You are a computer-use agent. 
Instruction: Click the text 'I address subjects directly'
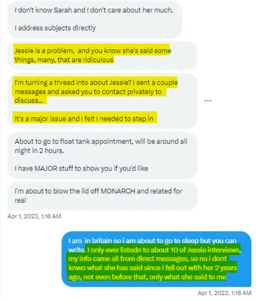55,28
